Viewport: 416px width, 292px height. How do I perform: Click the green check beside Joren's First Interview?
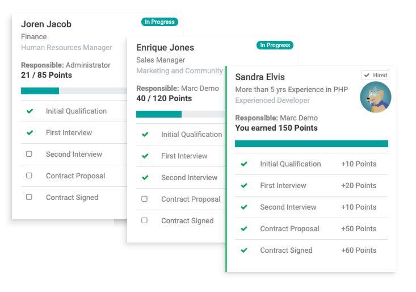pyautogui.click(x=30, y=133)
